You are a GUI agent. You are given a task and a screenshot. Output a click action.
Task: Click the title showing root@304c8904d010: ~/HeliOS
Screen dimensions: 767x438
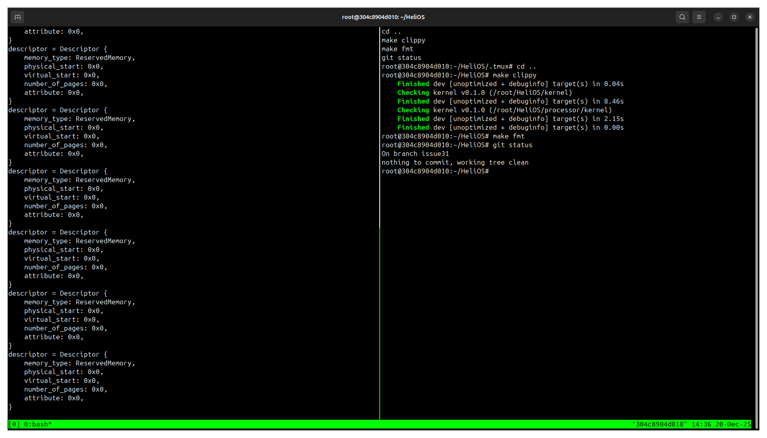[x=383, y=17]
